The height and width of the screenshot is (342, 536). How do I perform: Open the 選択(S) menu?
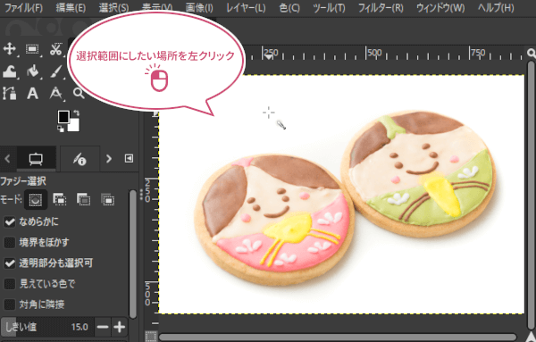pyautogui.click(x=113, y=7)
